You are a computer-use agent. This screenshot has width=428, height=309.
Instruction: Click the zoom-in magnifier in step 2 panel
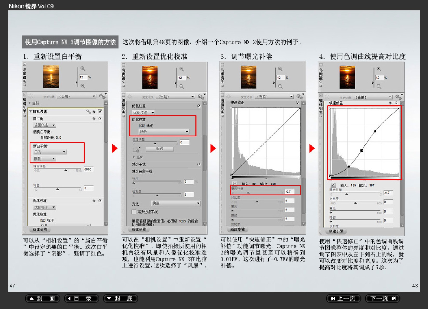click(182, 69)
